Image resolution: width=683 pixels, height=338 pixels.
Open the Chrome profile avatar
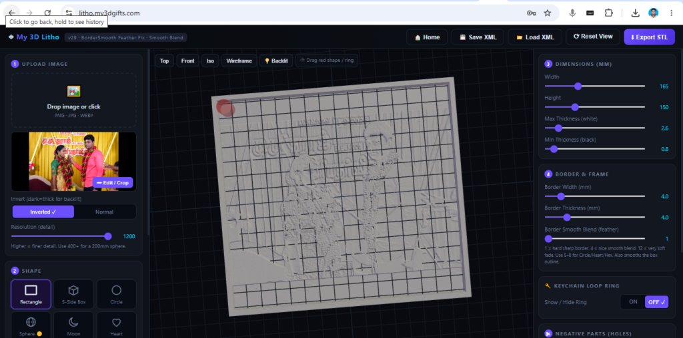coord(654,13)
